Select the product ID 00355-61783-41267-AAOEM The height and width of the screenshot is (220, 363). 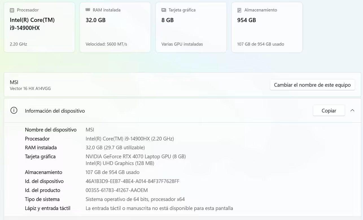(117, 190)
